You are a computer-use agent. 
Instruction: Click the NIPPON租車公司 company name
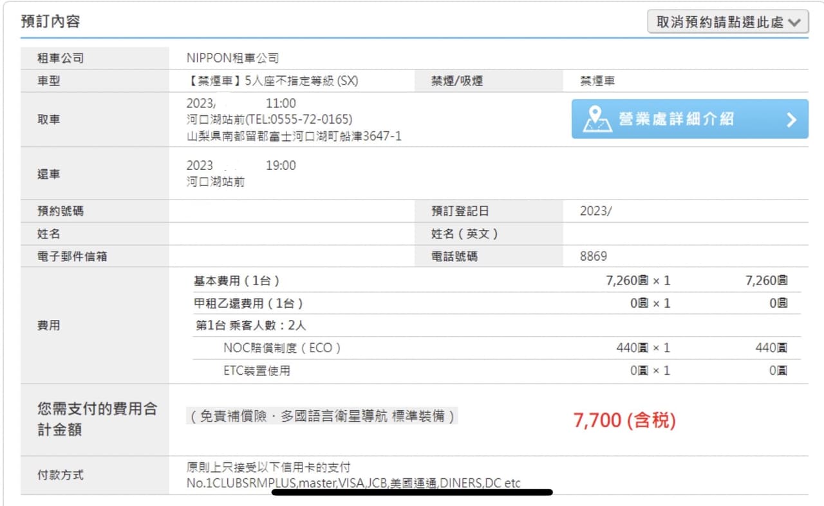click(232, 58)
